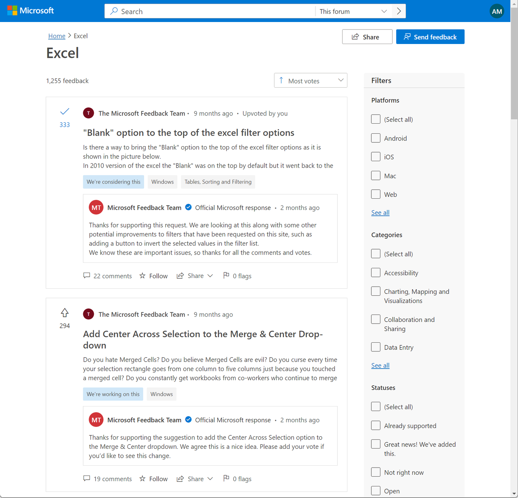Click the flag icon on the Blank option post

226,275
